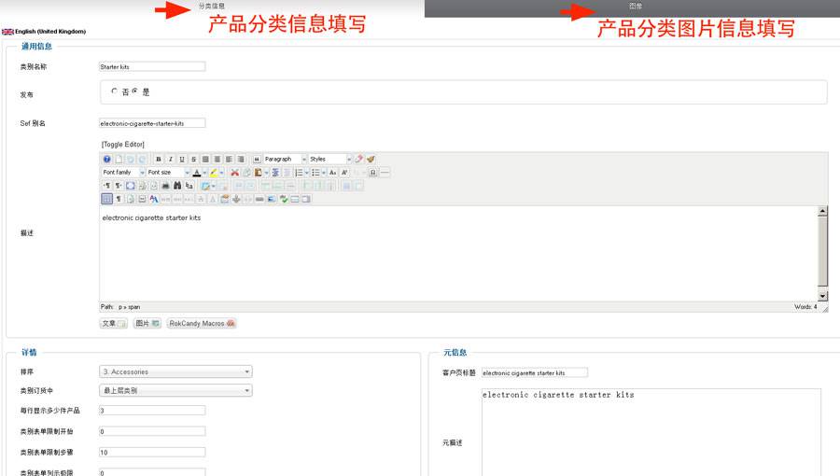Click the Print icon in editor toolbar
Image resolution: width=840 pixels, height=476 pixels.
coord(165,186)
